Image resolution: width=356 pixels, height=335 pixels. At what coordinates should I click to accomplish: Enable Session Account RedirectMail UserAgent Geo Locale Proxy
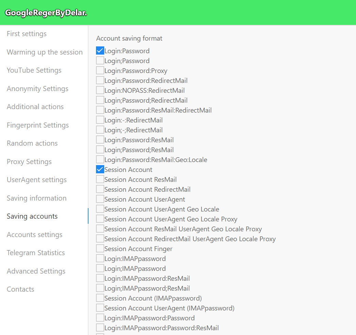pos(100,239)
